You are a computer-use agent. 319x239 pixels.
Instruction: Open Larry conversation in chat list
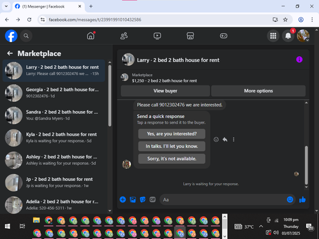54,71
